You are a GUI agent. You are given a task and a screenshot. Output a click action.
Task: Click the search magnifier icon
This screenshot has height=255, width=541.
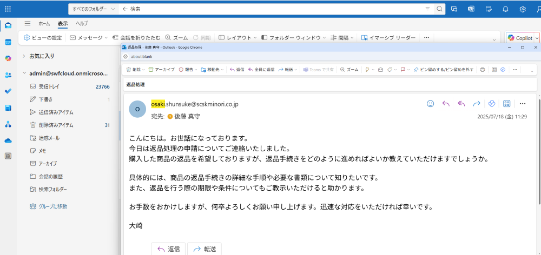[440, 9]
